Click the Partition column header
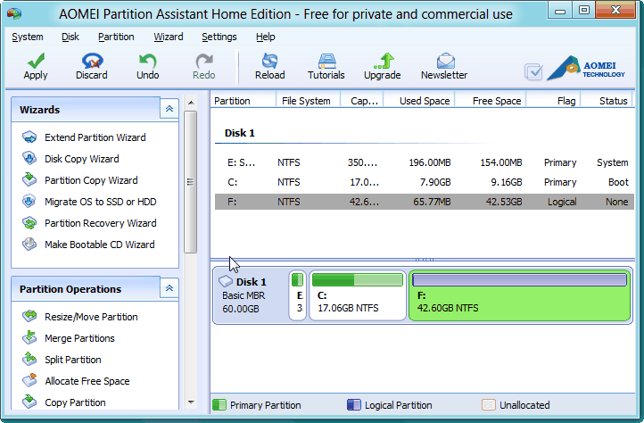This screenshot has width=644, height=423. click(244, 101)
